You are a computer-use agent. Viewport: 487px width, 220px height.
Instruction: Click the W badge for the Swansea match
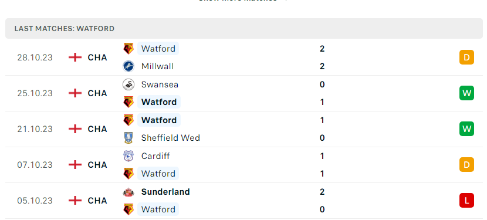point(466,93)
